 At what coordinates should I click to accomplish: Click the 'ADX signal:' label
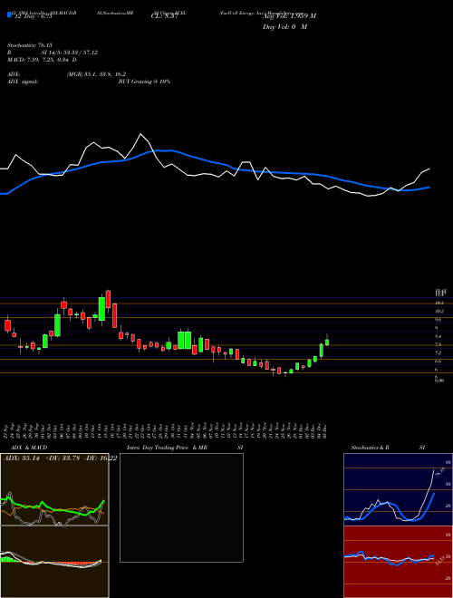(x=23, y=82)
